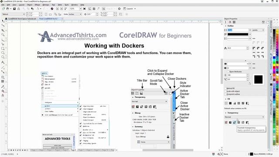Select the Crop tool in the toolbox

click(3, 30)
